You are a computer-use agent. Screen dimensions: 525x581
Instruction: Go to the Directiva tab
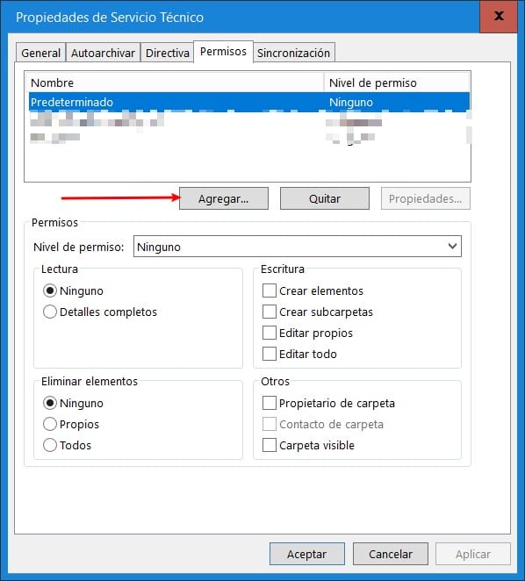pos(167,53)
